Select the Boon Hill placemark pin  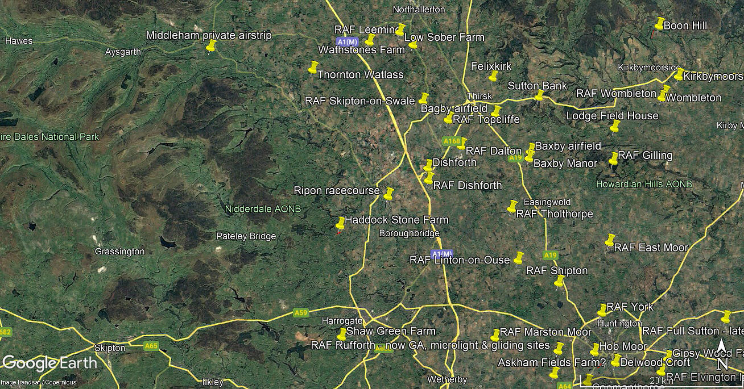(659, 24)
